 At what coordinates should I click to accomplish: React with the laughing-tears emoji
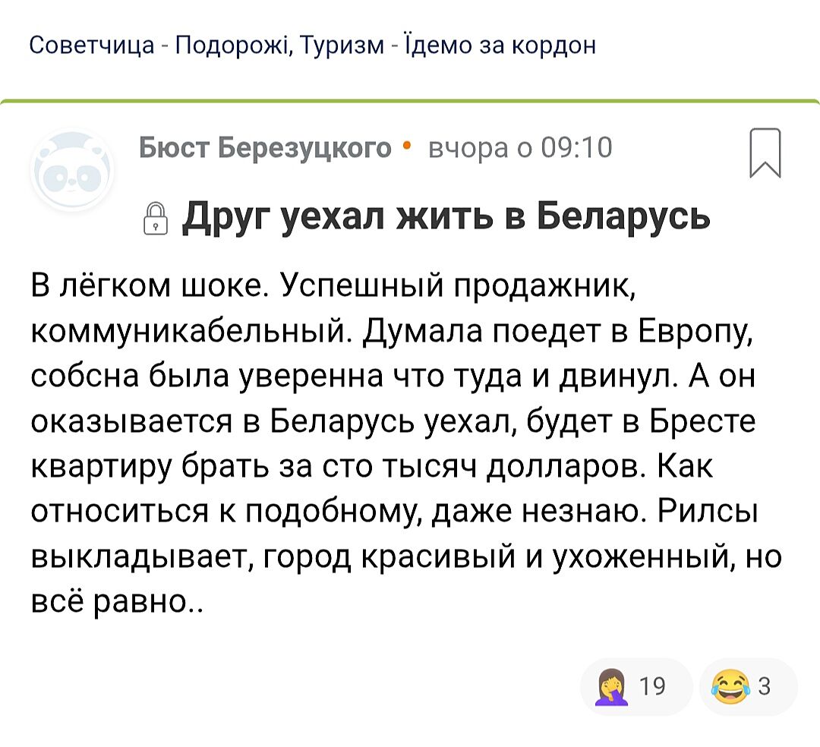point(730,688)
